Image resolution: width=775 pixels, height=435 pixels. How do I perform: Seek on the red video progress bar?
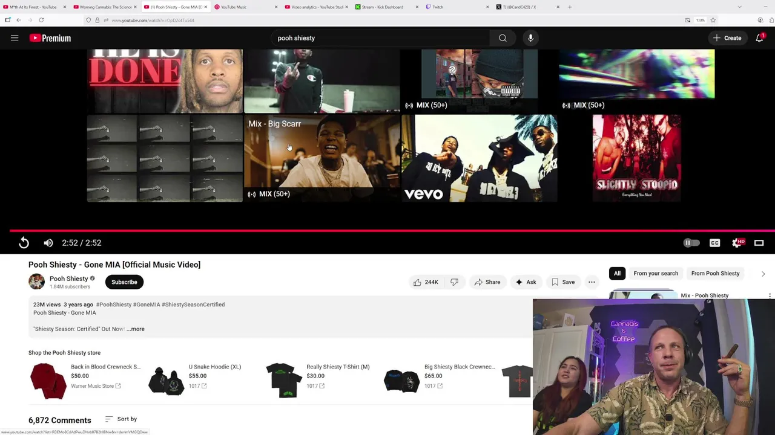click(392, 230)
